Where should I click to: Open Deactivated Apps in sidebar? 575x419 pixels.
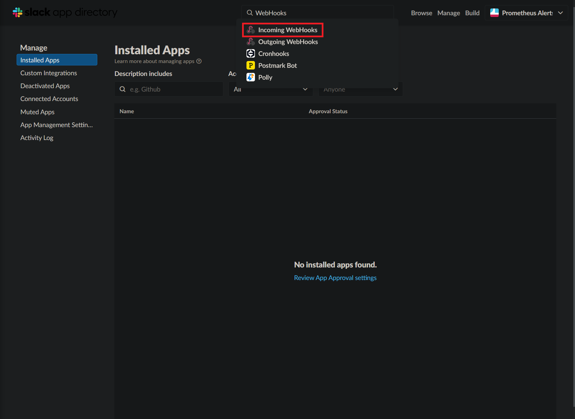point(45,86)
